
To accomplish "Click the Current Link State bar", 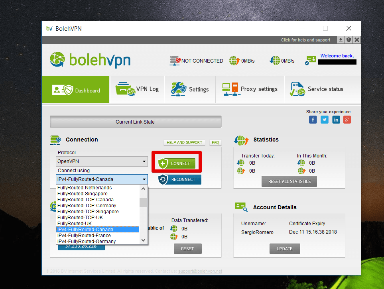I will point(136,122).
